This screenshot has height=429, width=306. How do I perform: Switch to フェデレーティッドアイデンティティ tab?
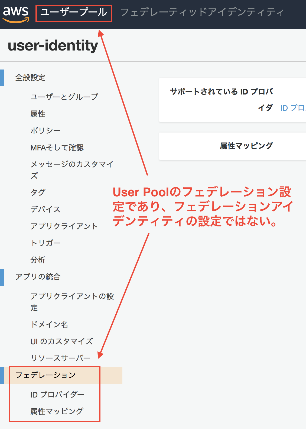click(x=202, y=12)
